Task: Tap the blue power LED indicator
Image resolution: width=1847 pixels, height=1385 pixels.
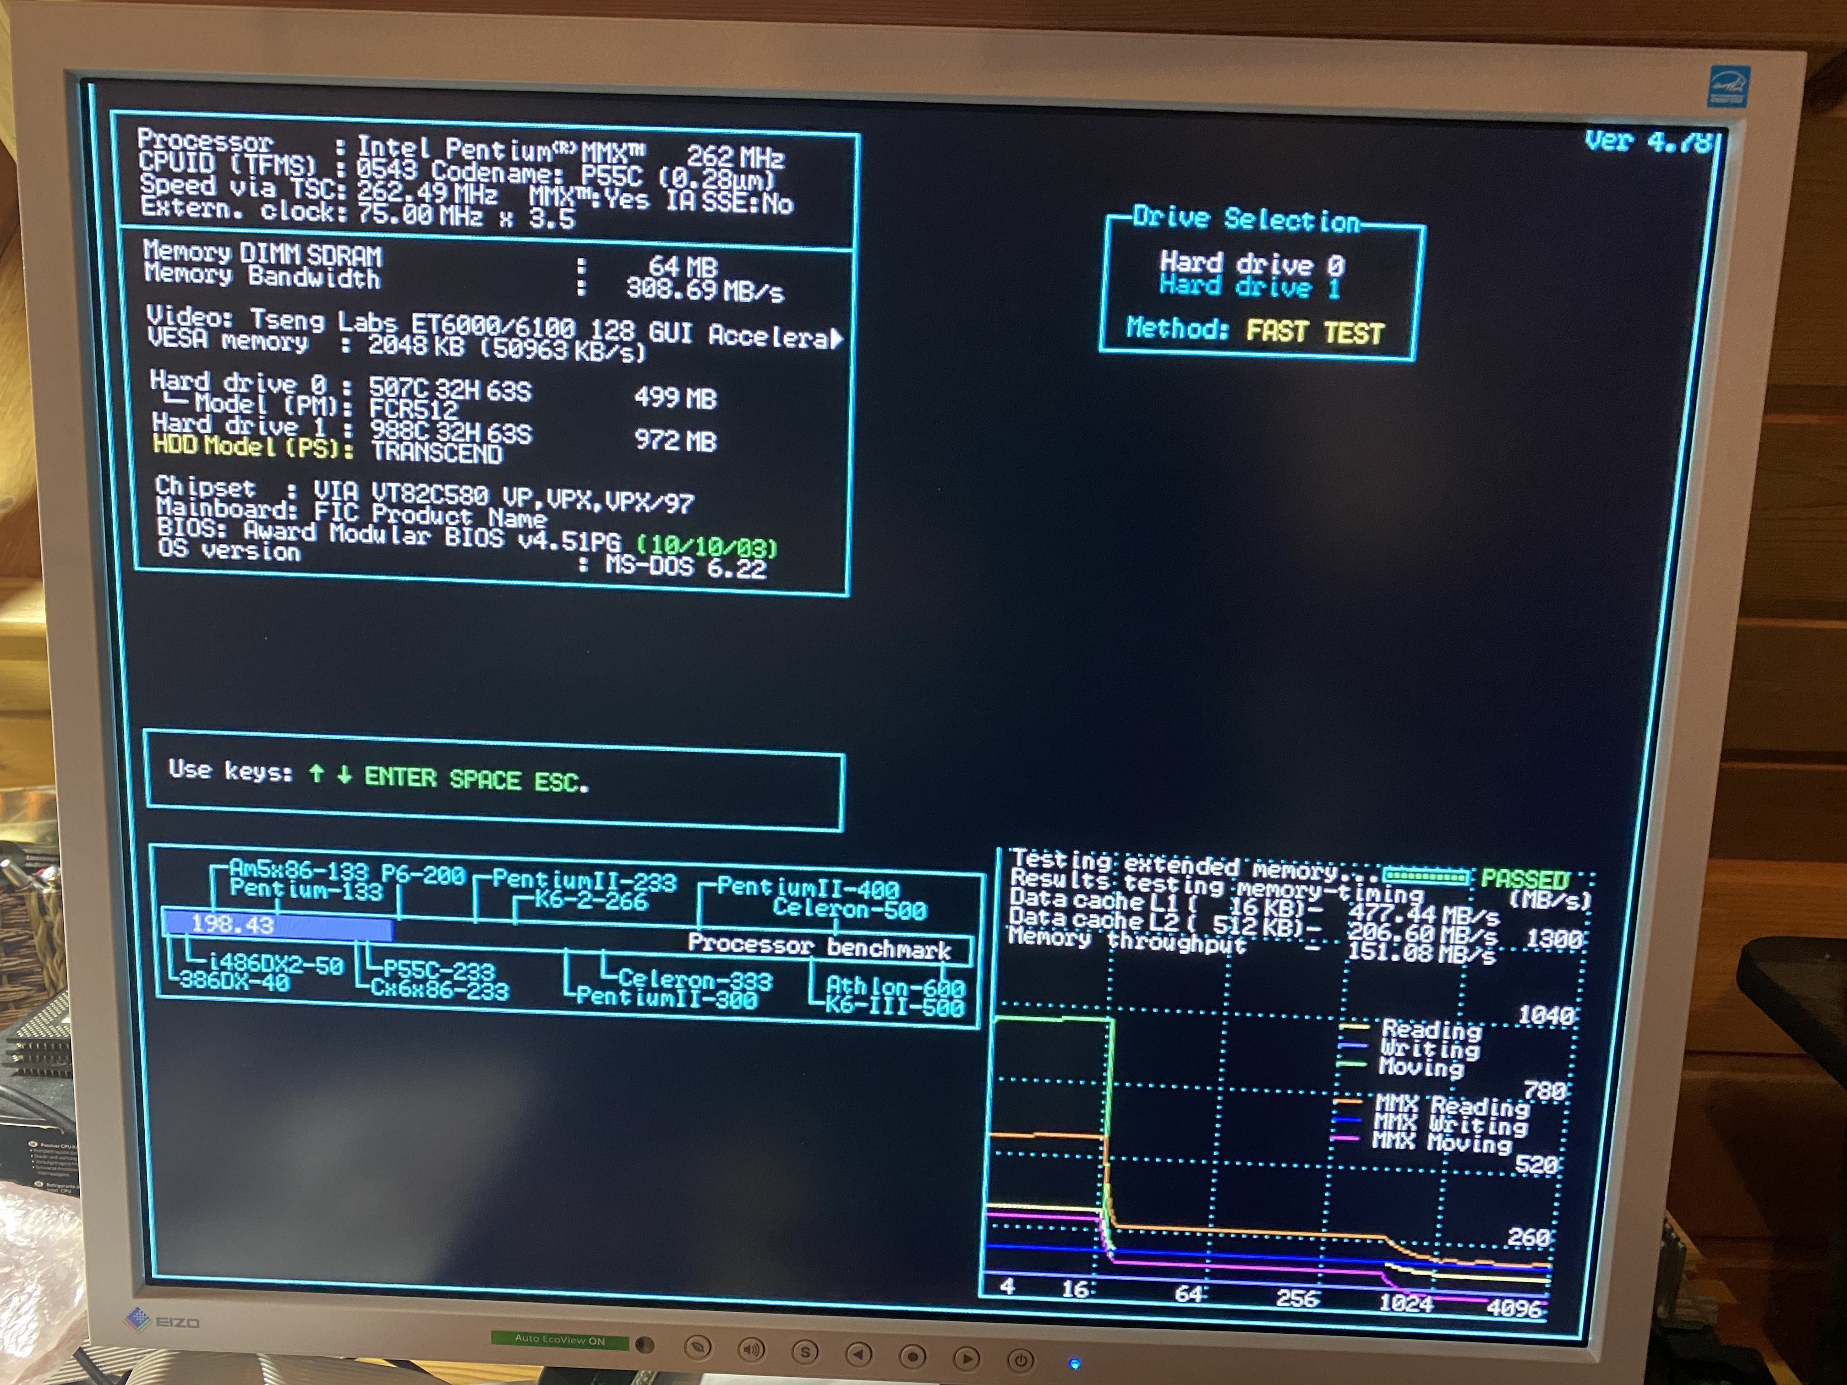Action: (x=1075, y=1364)
